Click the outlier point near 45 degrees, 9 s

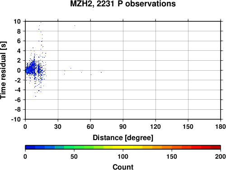click(75, 25)
